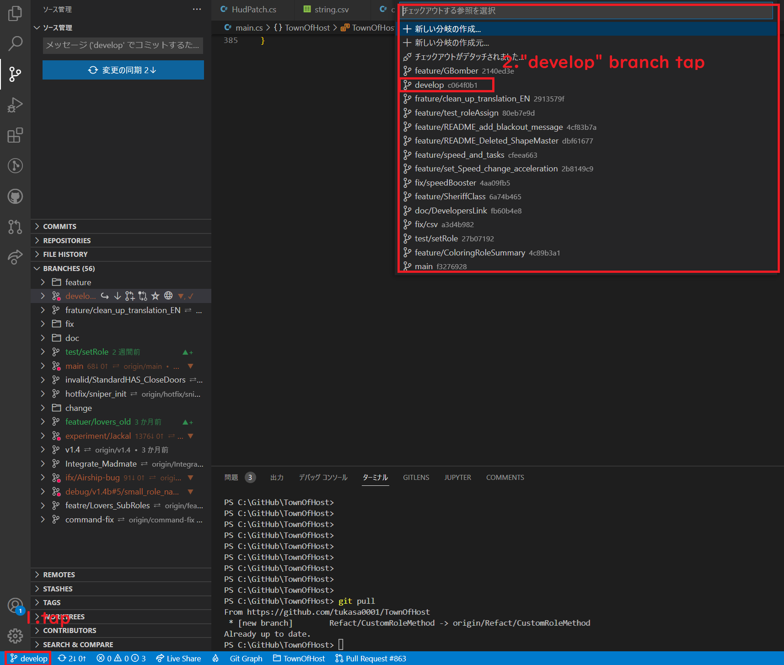
Task: Click the Manage settings gear icon
Action: point(15,636)
